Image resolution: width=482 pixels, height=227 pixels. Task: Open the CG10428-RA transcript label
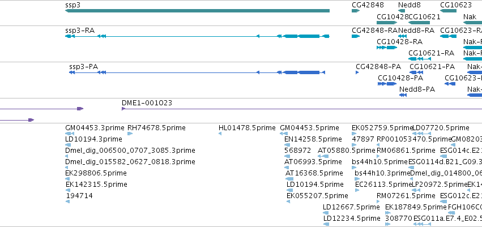click(400, 42)
